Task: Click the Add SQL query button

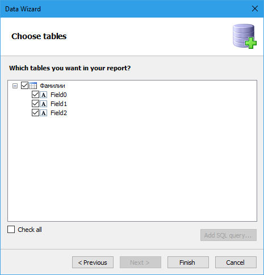Action: point(228,235)
